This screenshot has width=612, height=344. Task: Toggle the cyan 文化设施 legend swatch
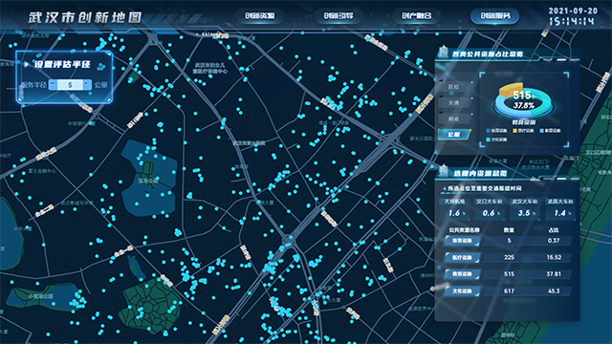coord(489,140)
